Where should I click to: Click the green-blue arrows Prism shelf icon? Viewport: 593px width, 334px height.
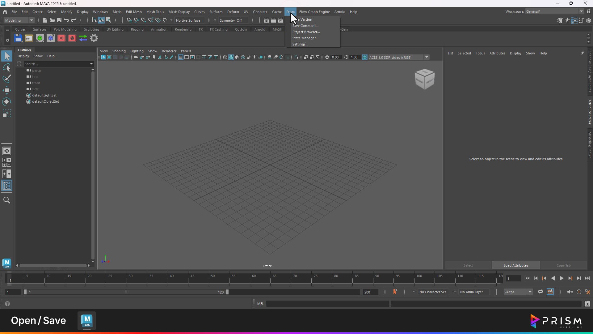83,38
